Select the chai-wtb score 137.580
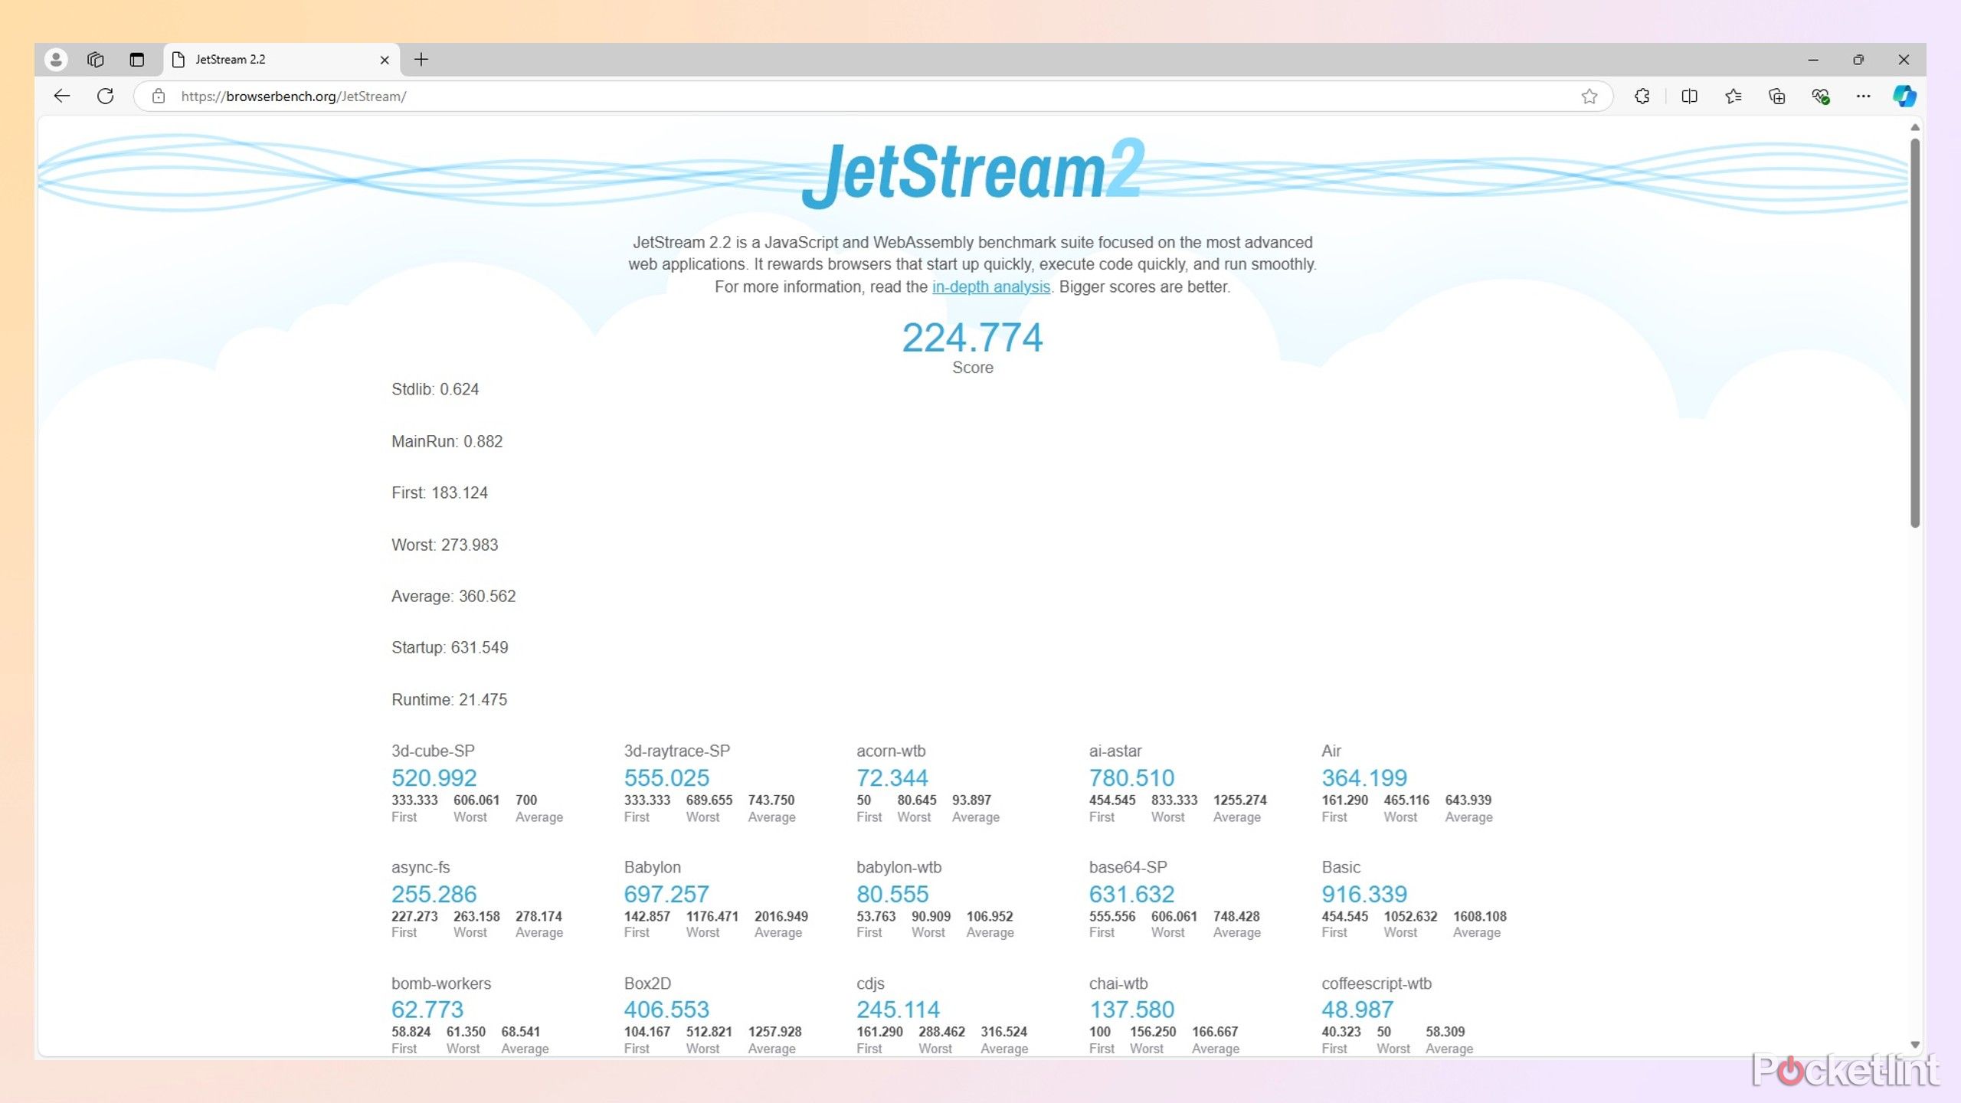 [1132, 1010]
